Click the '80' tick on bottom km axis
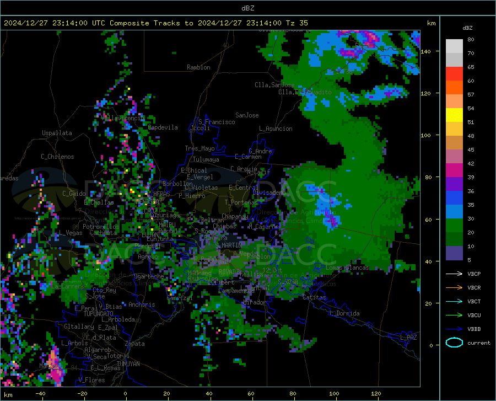The image size is (496, 401). pyautogui.click(x=293, y=393)
